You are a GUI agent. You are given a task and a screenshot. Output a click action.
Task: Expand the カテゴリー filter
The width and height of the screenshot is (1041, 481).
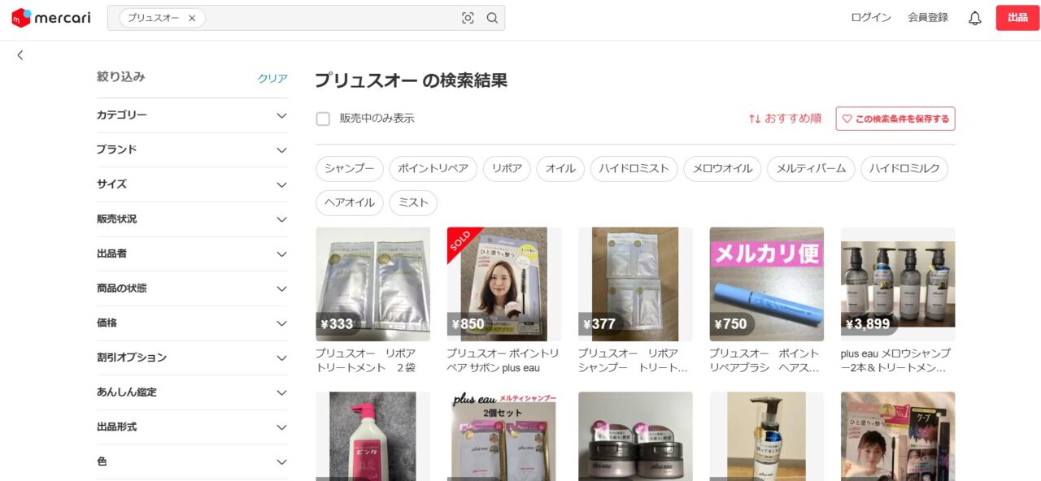pyautogui.click(x=192, y=115)
